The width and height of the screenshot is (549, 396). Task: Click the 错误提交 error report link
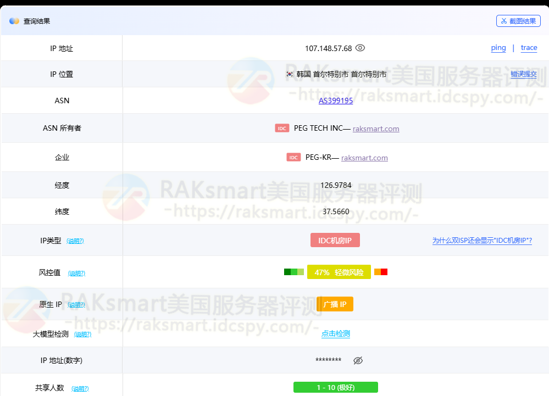point(523,74)
